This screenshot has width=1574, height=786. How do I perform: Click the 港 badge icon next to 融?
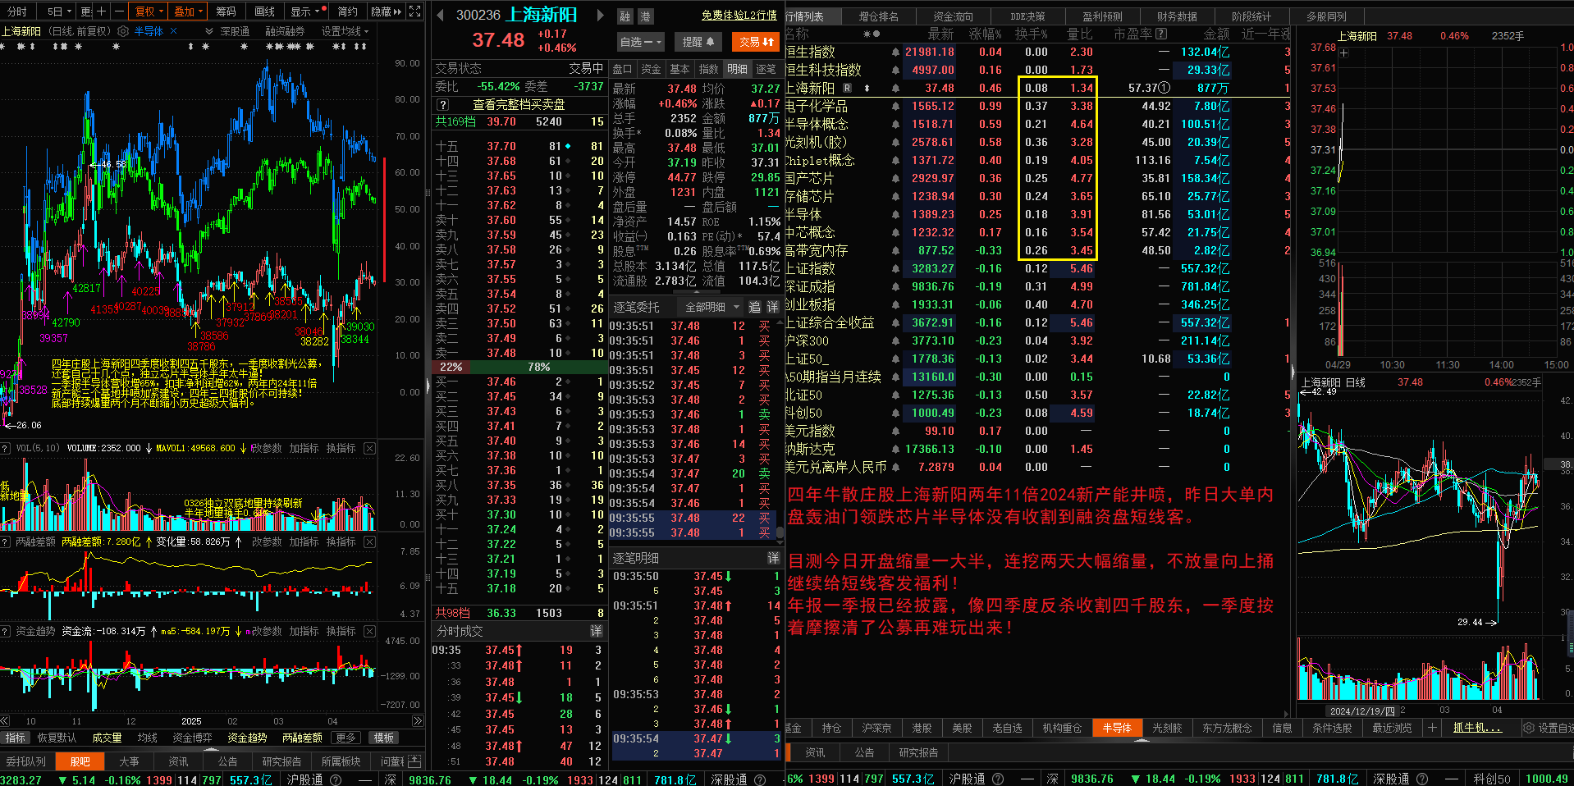pos(645,16)
